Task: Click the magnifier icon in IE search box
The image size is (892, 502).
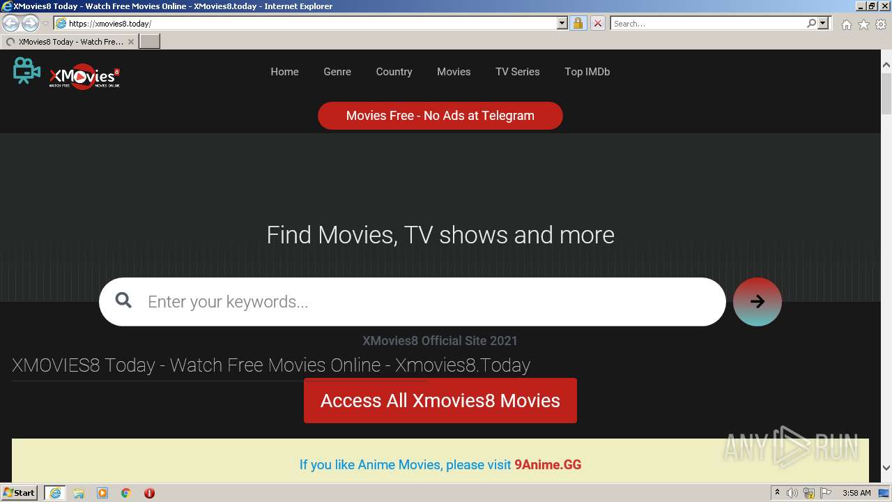Action: coord(811,24)
